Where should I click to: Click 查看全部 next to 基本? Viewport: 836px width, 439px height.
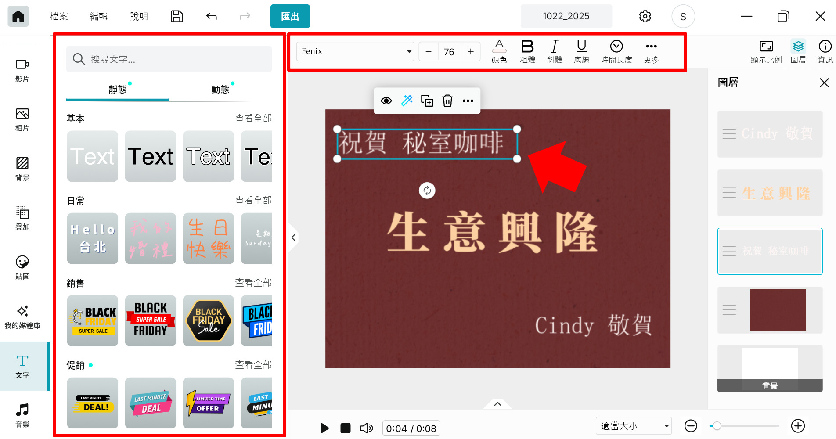(254, 118)
